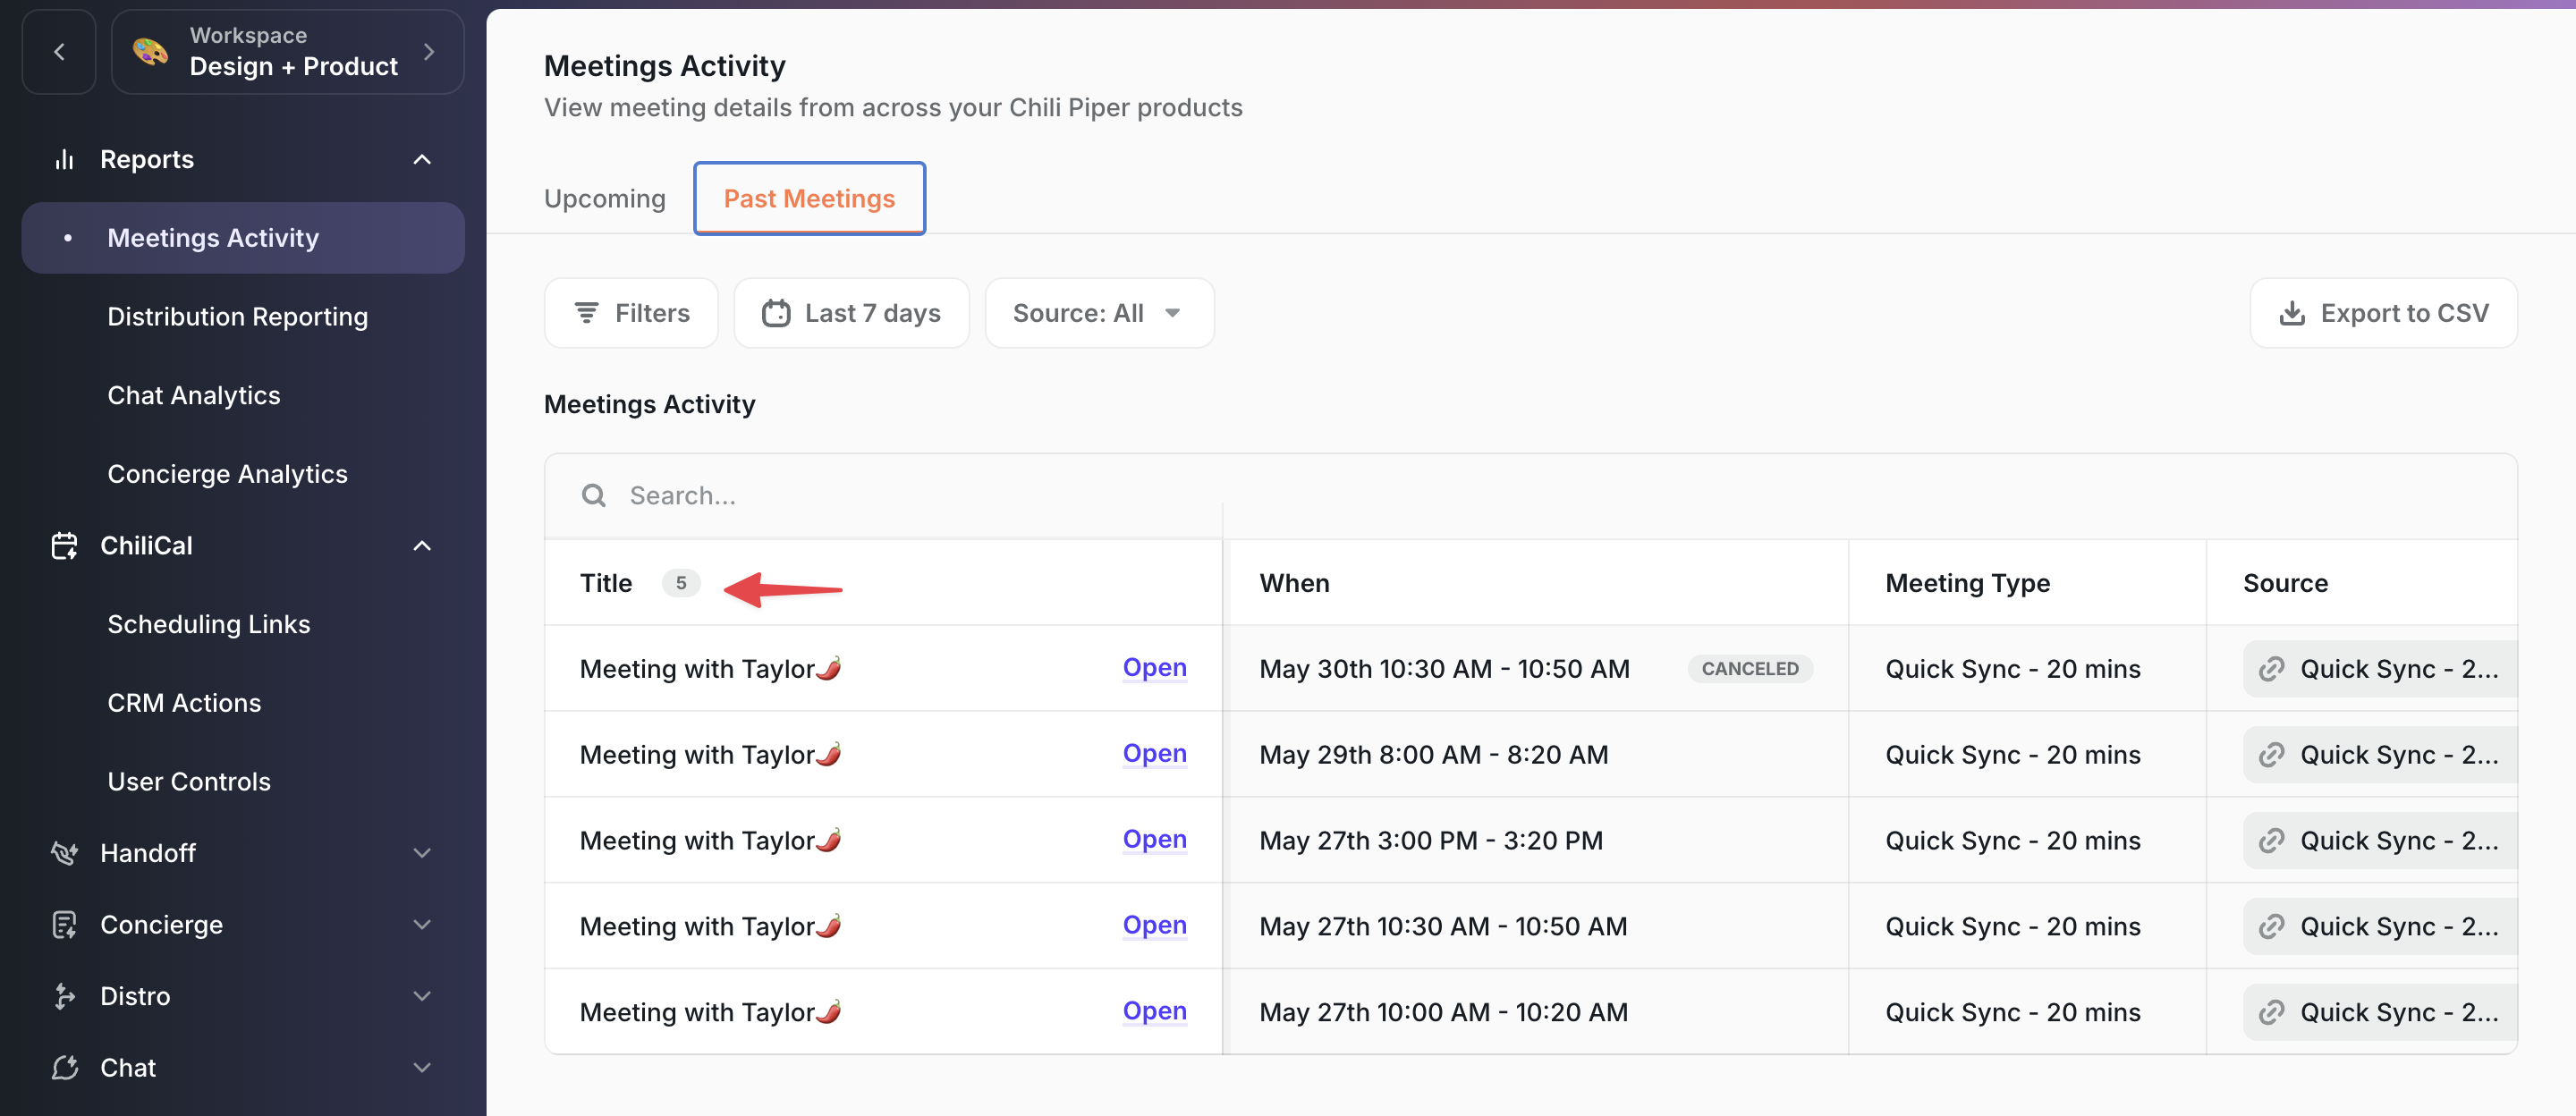Click Export to CSV
The width and height of the screenshot is (2576, 1116).
2383,313
